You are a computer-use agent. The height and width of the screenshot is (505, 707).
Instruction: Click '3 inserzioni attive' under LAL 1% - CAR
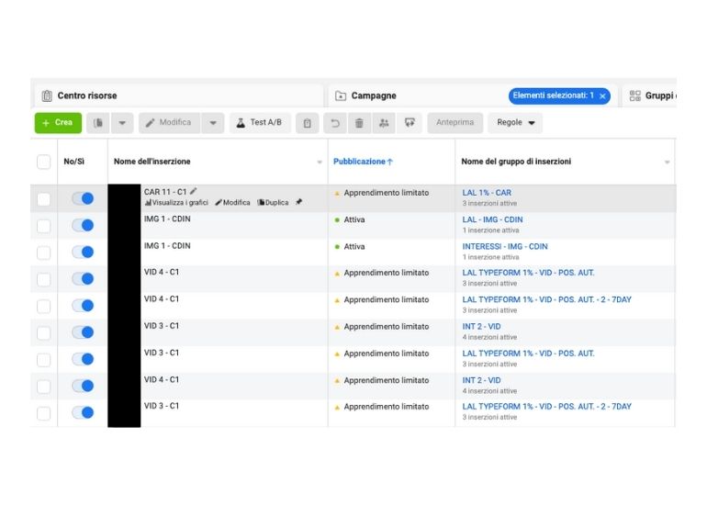pyautogui.click(x=489, y=203)
